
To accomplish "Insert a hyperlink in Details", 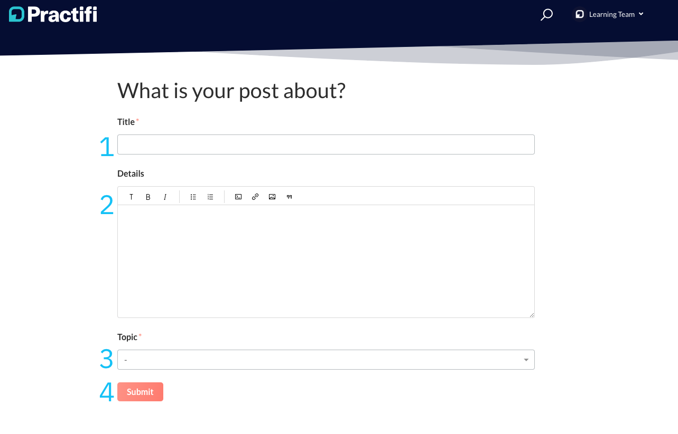I will [x=255, y=197].
